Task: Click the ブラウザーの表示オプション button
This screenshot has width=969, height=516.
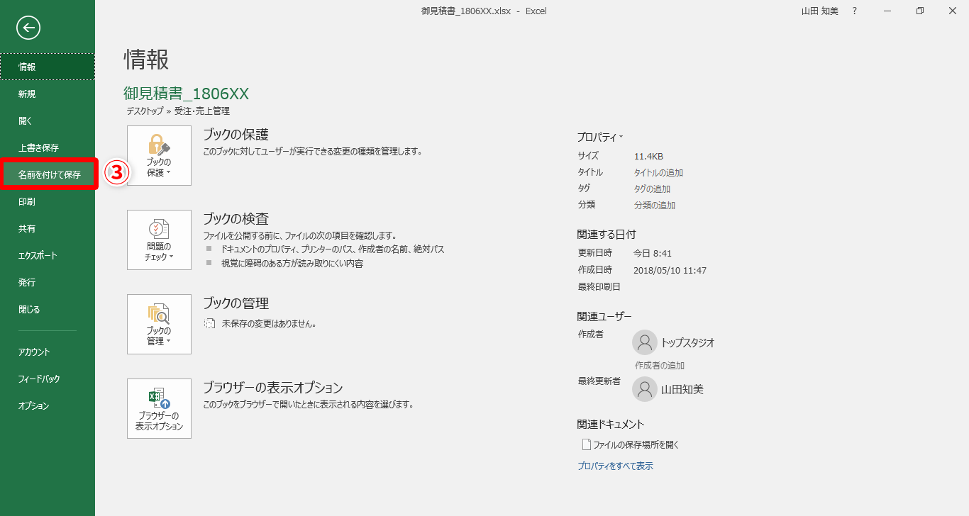Action: (159, 408)
